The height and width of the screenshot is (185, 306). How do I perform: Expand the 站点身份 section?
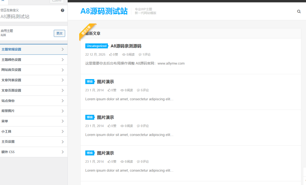34,101
